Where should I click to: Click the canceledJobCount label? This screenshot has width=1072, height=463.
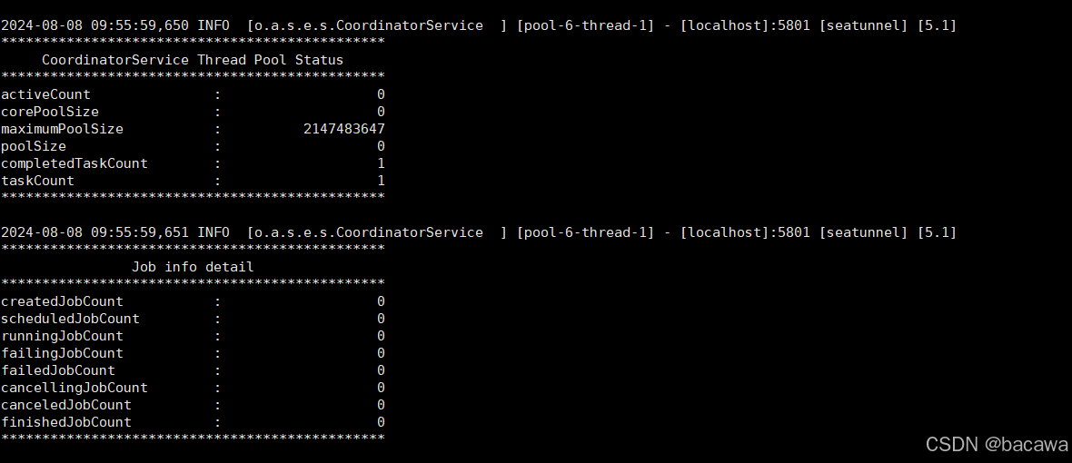click(66, 405)
